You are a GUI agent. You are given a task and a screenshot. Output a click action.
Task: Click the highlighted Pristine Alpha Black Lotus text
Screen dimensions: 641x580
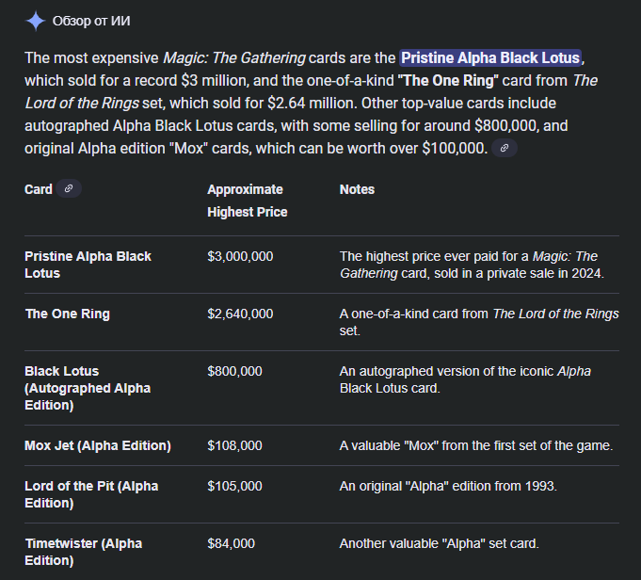[x=489, y=57]
